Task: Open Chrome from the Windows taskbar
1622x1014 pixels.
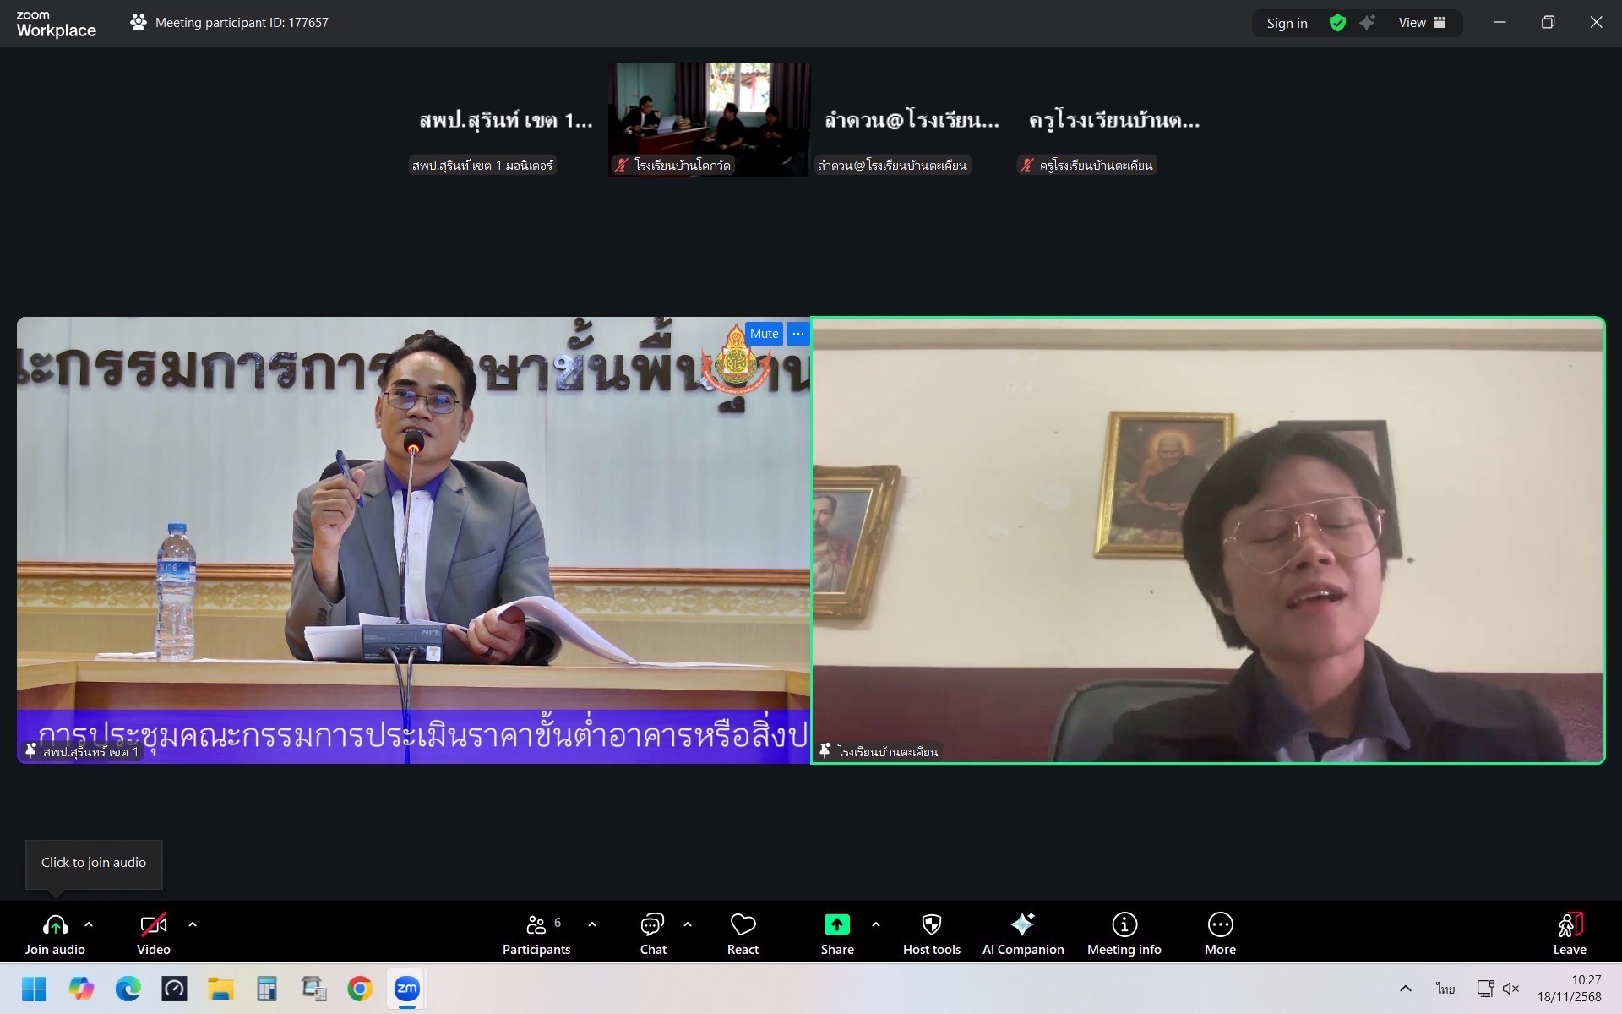Action: click(360, 989)
